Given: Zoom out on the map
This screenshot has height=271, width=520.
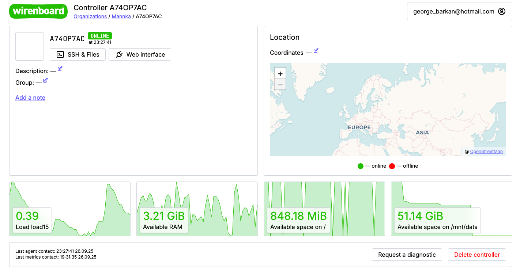Looking at the screenshot, I should coord(280,85).
